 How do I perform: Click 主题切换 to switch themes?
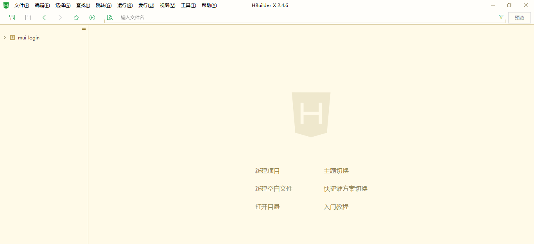coord(336,171)
